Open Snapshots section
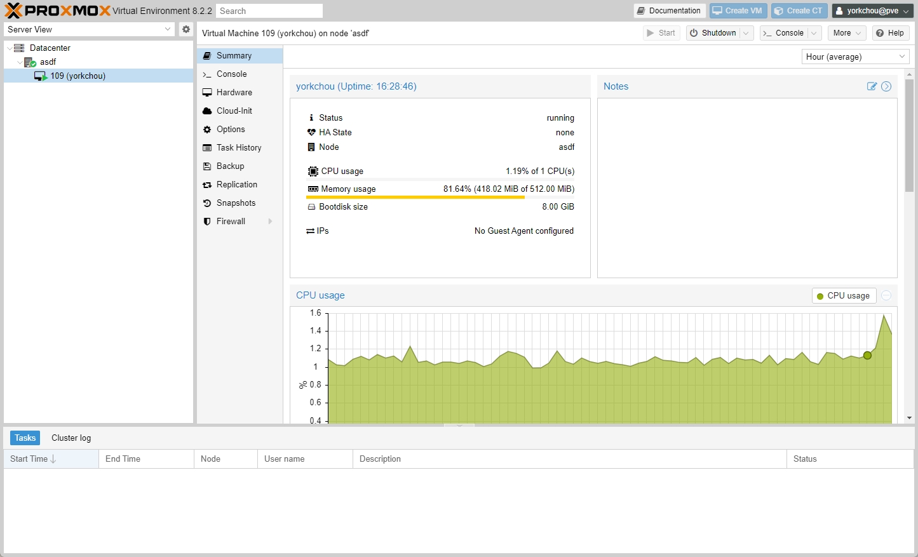The width and height of the screenshot is (918, 557). click(240, 203)
